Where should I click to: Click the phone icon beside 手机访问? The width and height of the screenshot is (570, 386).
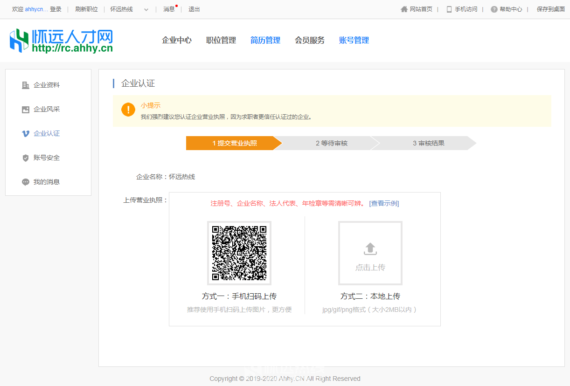click(x=449, y=9)
